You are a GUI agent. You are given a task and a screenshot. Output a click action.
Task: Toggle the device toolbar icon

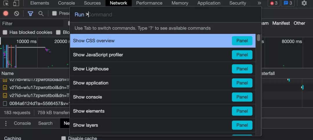16,3
